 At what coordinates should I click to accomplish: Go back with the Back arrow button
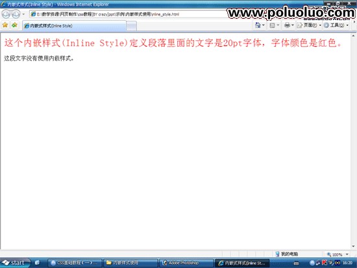(6, 14)
